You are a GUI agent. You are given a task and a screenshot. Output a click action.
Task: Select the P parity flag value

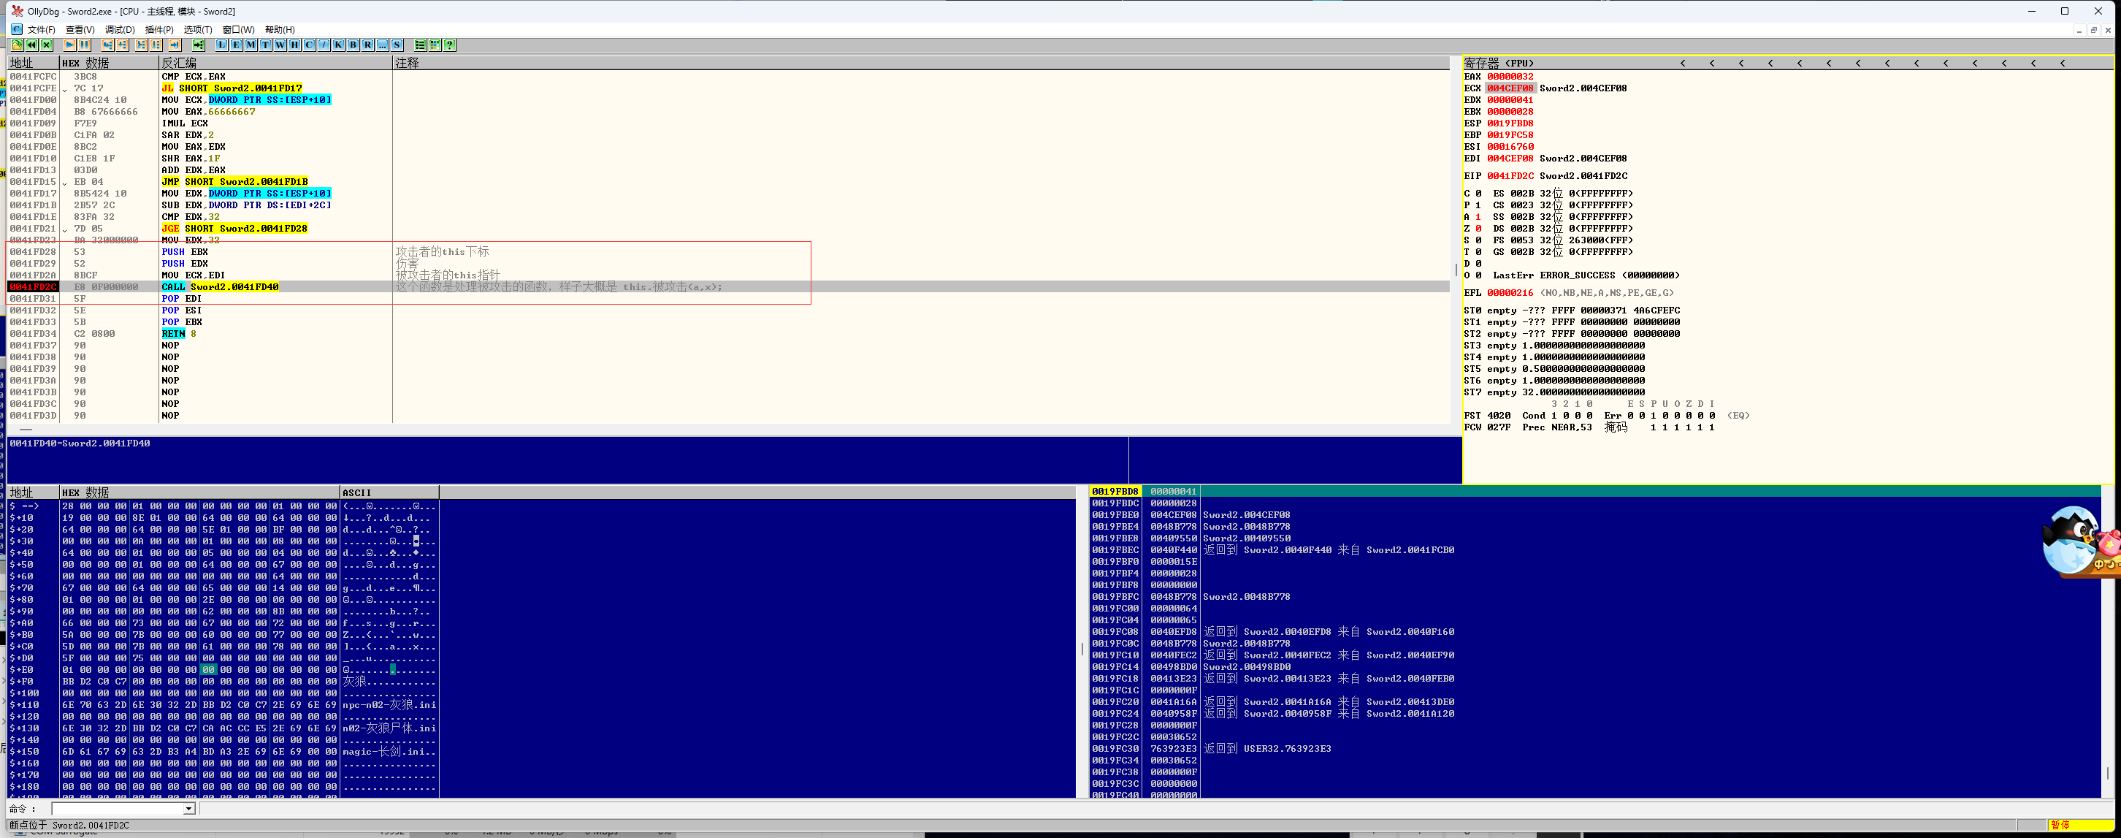(x=1479, y=205)
